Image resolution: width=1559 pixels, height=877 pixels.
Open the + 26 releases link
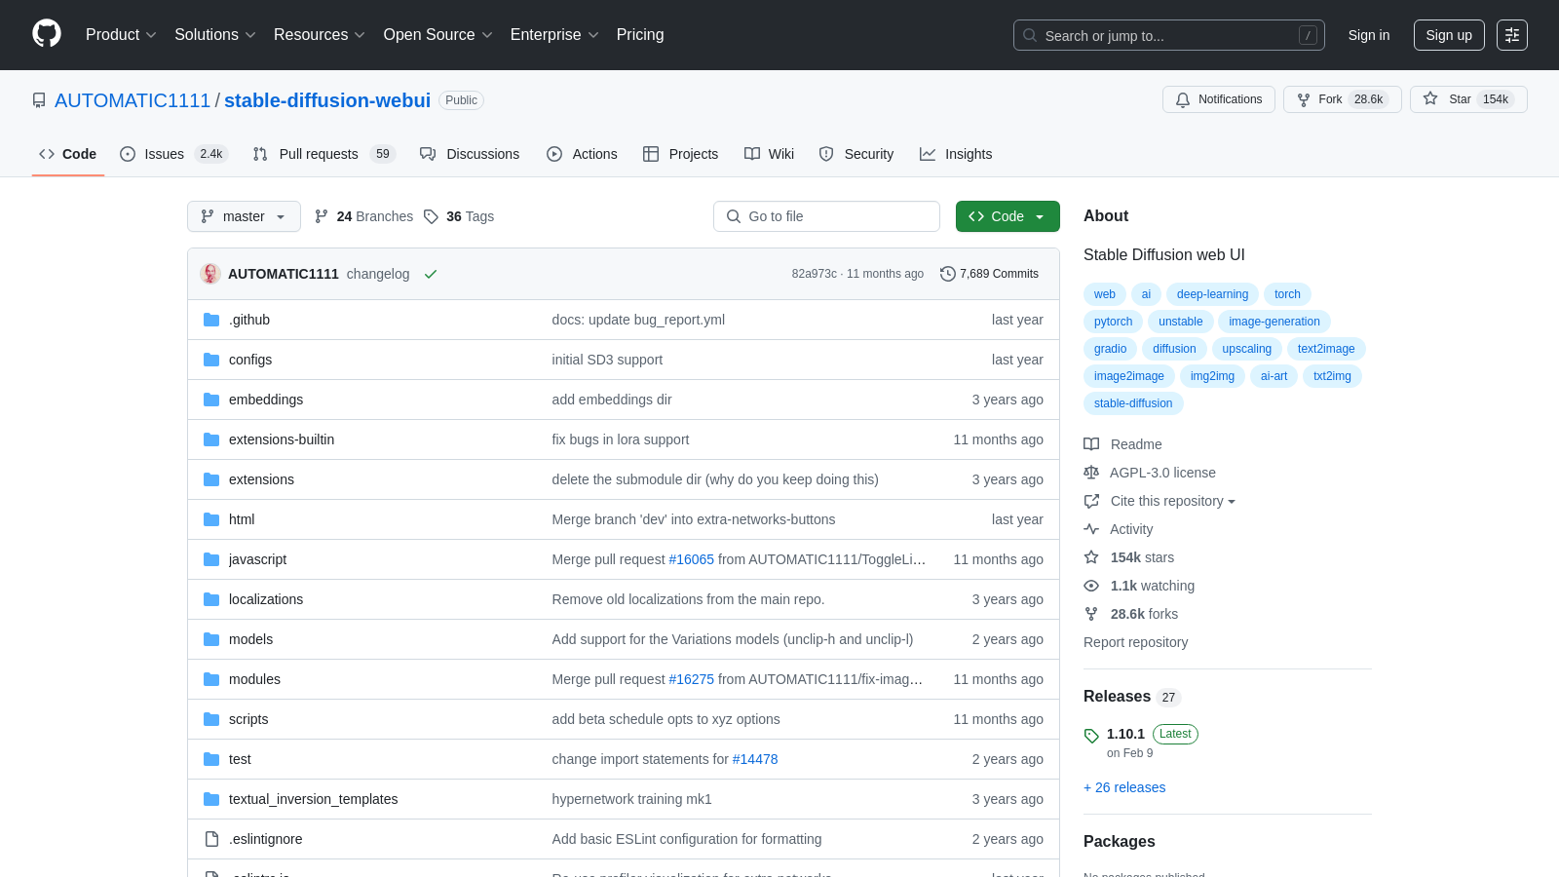pos(1124,787)
